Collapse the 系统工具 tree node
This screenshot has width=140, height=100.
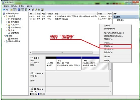(x=4, y=16)
